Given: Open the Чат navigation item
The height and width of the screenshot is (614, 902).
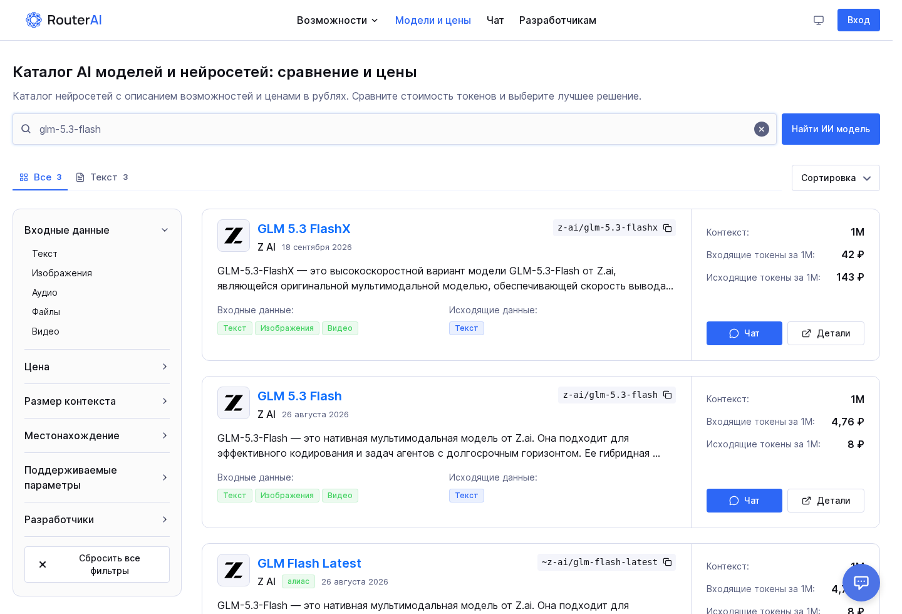Looking at the screenshot, I should (495, 20).
